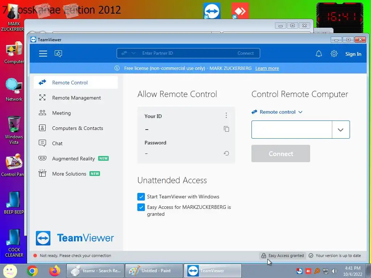Click the TeamViewer taskbar button
This screenshot has height=278, width=371.
[212, 271]
